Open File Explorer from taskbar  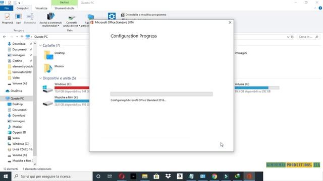(145, 176)
